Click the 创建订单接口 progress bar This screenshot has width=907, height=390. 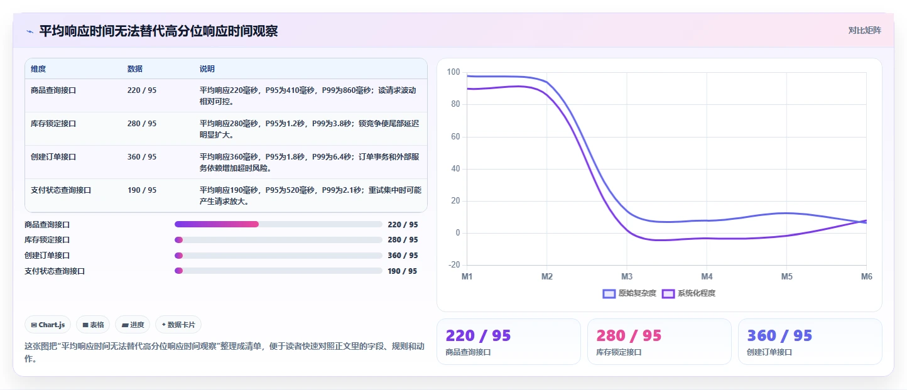(x=278, y=256)
